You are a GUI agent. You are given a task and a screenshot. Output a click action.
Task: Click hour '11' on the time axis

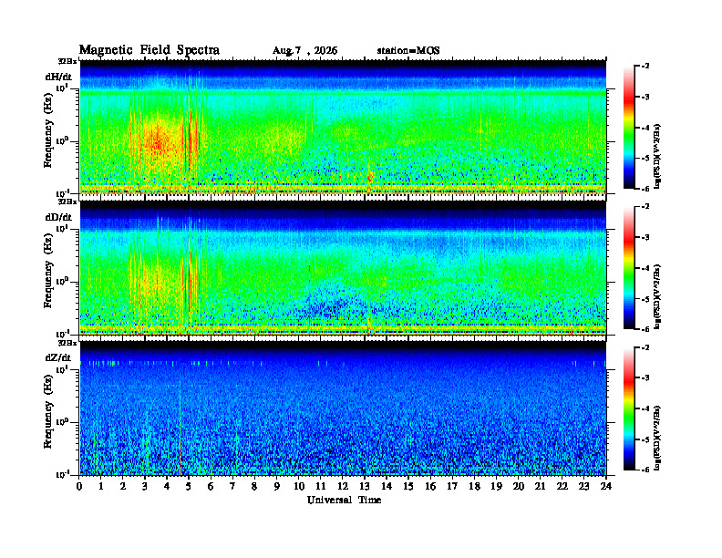321,486
